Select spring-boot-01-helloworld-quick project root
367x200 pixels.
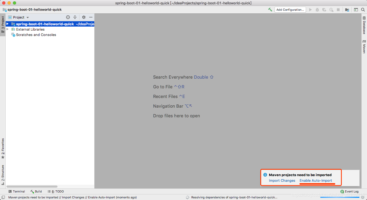50,24
